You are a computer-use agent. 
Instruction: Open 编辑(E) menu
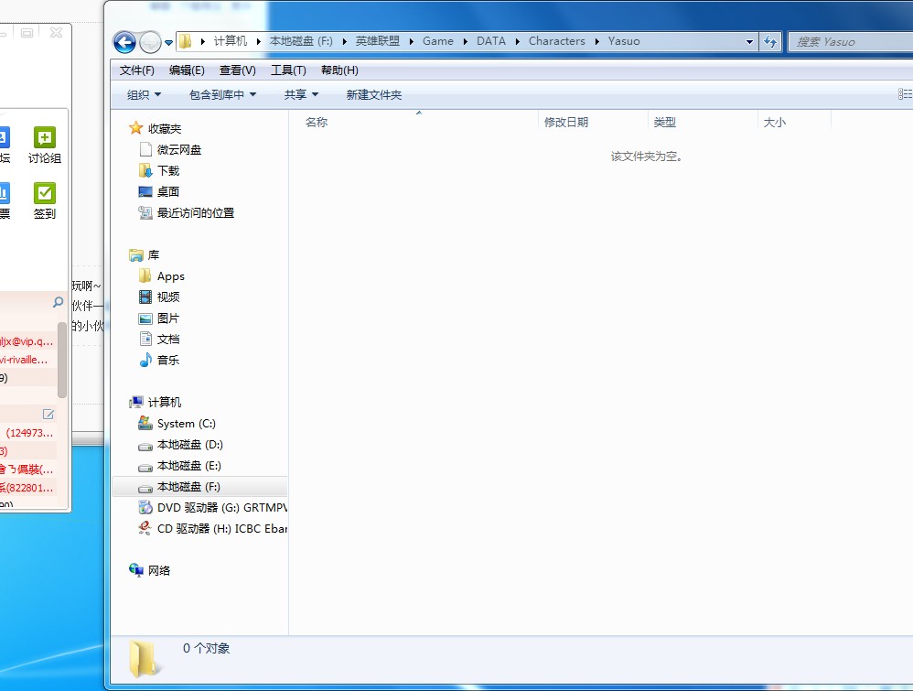coord(187,70)
